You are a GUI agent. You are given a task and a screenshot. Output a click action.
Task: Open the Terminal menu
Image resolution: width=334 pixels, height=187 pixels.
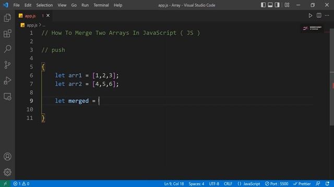pos(101,5)
